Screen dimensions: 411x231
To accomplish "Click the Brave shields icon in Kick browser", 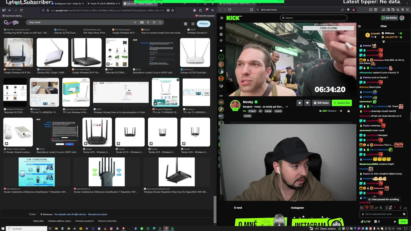I will point(348,10).
